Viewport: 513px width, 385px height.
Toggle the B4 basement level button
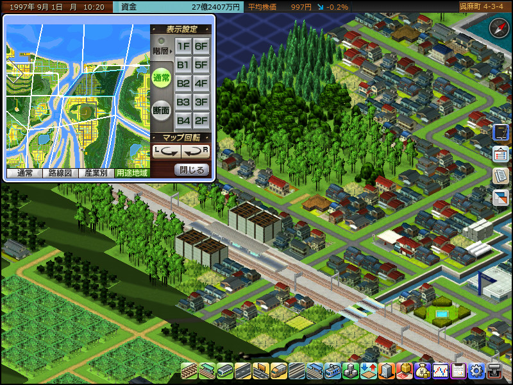point(183,121)
